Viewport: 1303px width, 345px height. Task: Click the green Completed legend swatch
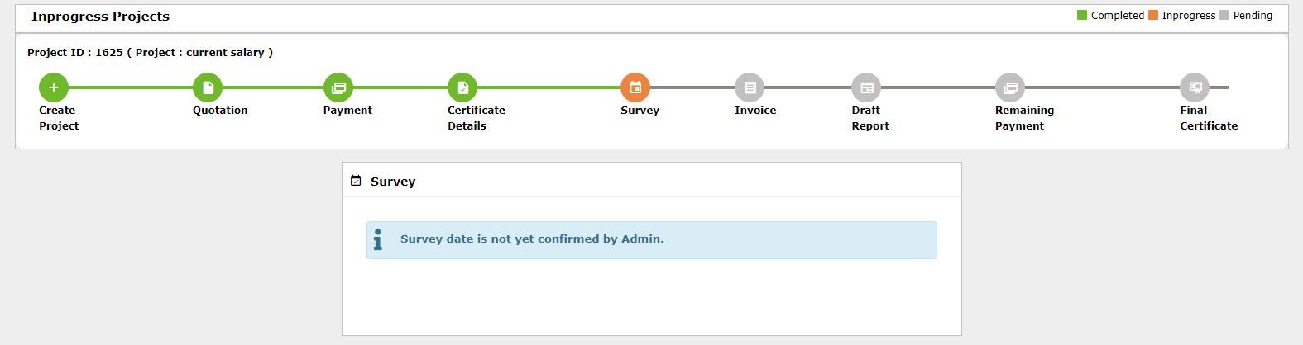tap(1082, 15)
